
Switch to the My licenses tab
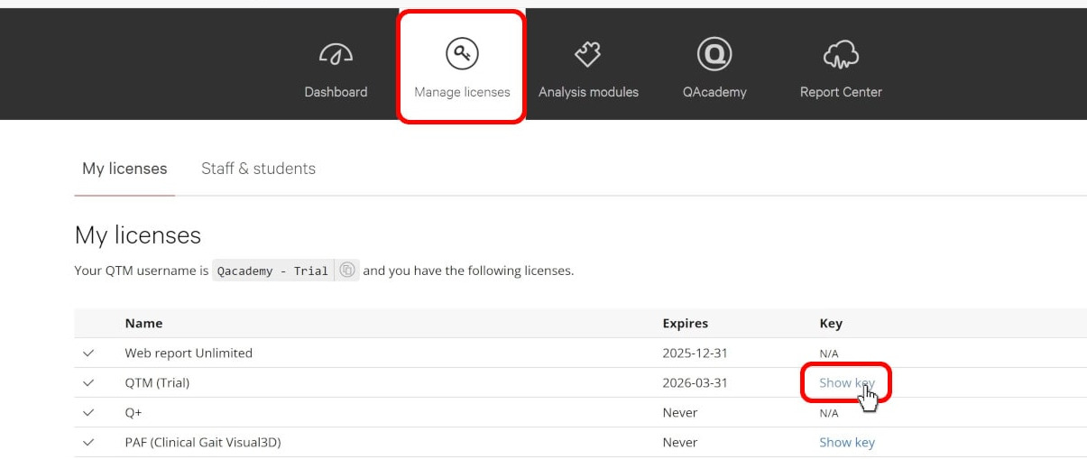click(124, 169)
